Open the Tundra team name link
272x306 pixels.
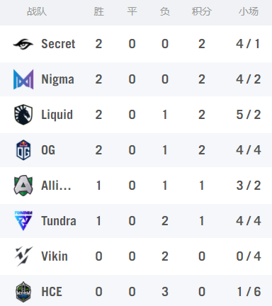[59, 221]
